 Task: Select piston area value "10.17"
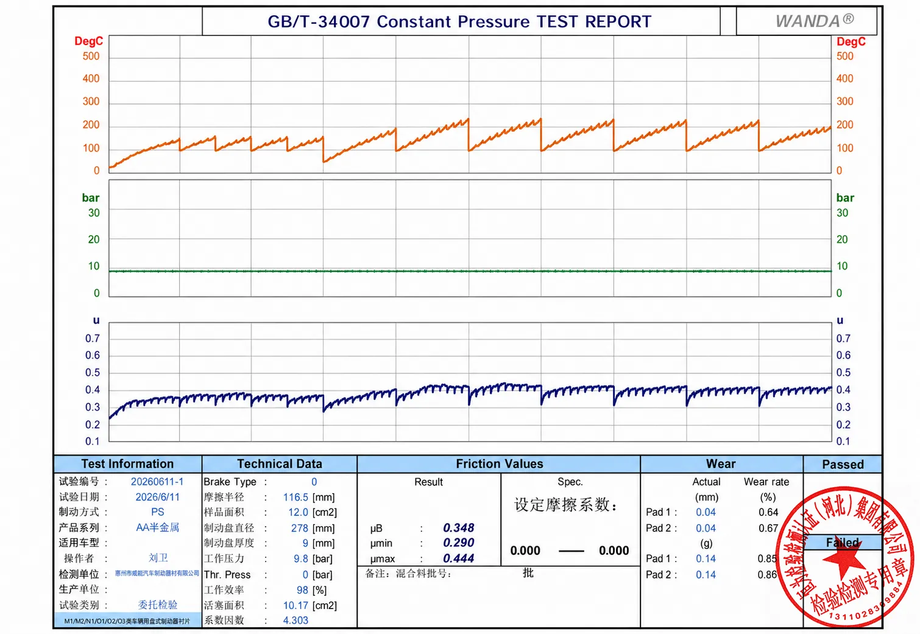point(295,605)
